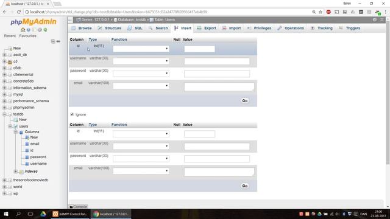The width and height of the screenshot is (390, 219).
Task: Open the Browse tab
Action: click(82, 29)
